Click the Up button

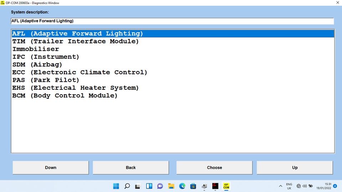(295, 167)
